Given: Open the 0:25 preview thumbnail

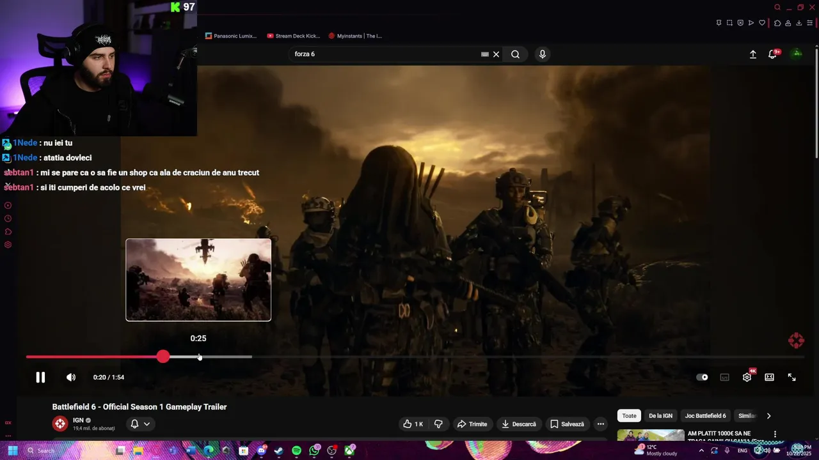Looking at the screenshot, I should pos(198,280).
